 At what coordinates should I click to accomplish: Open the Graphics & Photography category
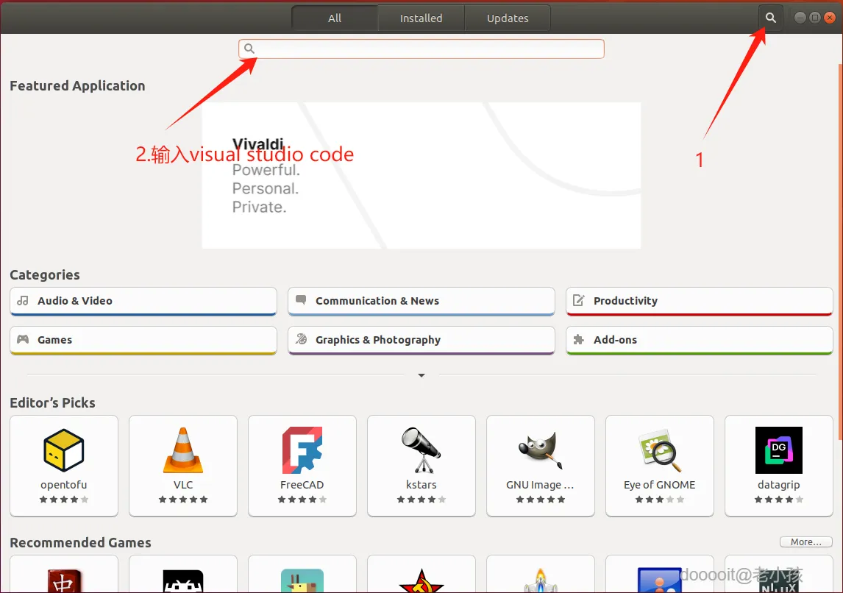(421, 341)
